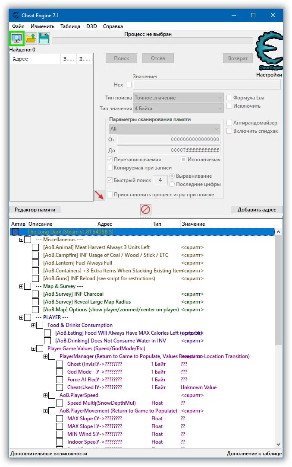Toggle Копируемая при записи checkbox
Viewport: 292px width, 467px height.
pyautogui.click(x=110, y=168)
